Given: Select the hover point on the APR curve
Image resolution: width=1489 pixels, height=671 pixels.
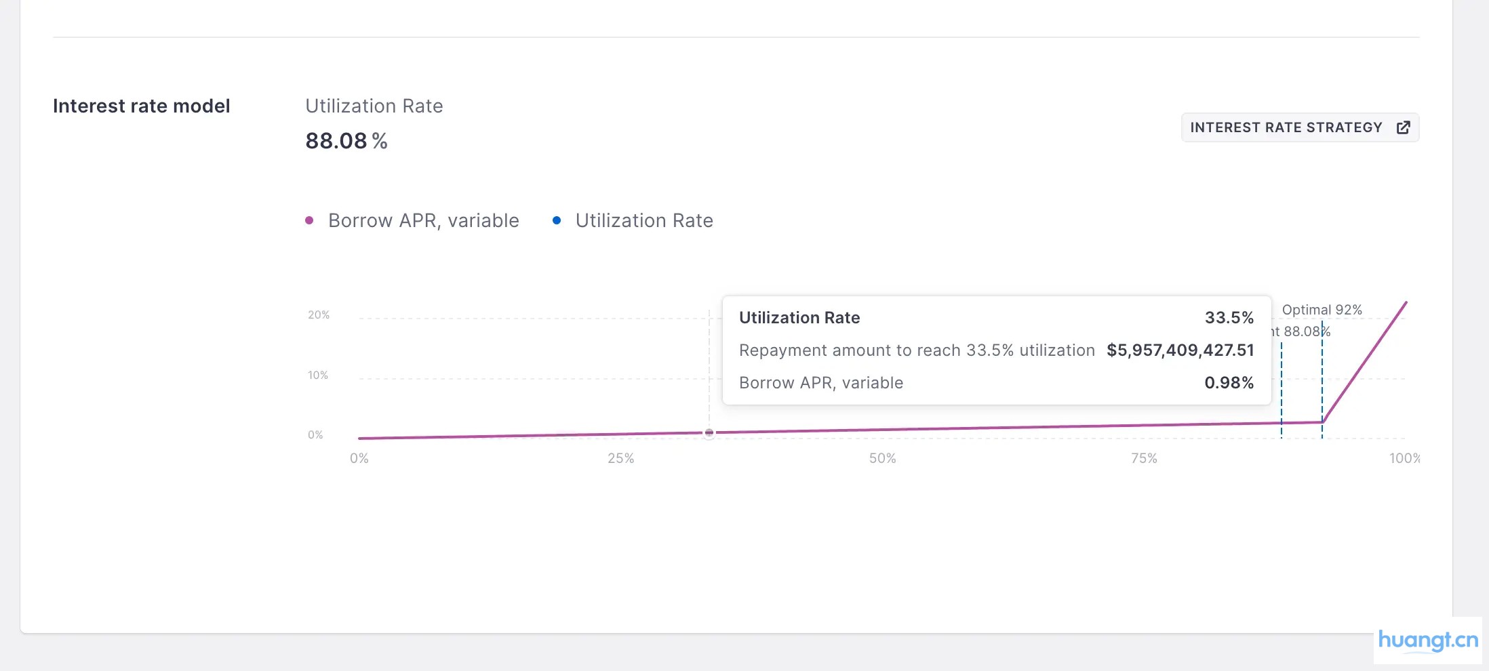Looking at the screenshot, I should point(709,432).
